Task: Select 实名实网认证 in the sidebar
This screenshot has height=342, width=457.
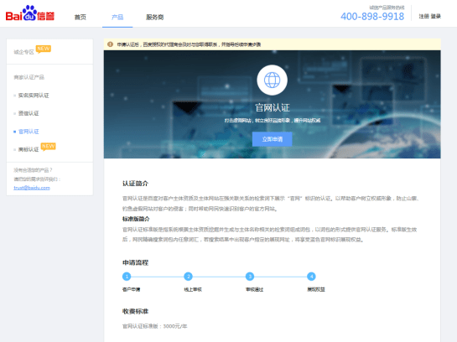Action: (34, 96)
